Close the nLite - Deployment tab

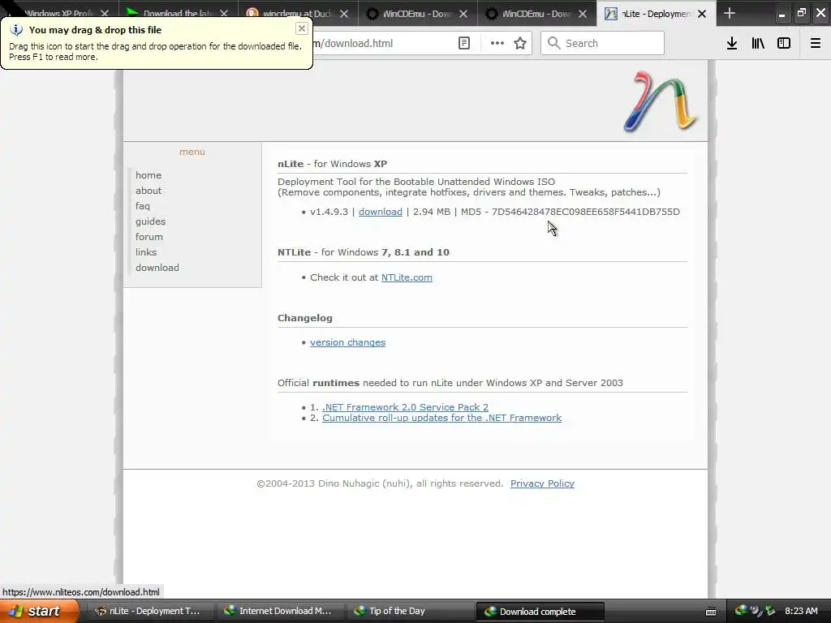click(702, 14)
